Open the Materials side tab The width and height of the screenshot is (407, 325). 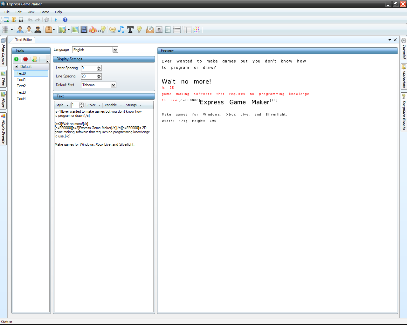404,76
